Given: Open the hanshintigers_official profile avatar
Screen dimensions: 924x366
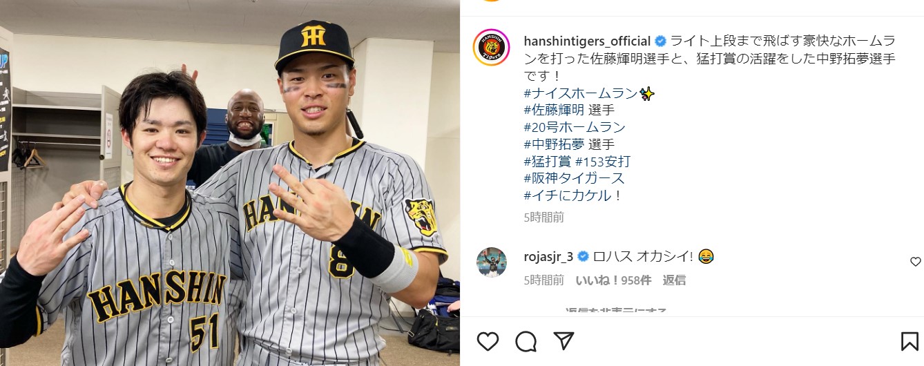Looking at the screenshot, I should [x=492, y=48].
